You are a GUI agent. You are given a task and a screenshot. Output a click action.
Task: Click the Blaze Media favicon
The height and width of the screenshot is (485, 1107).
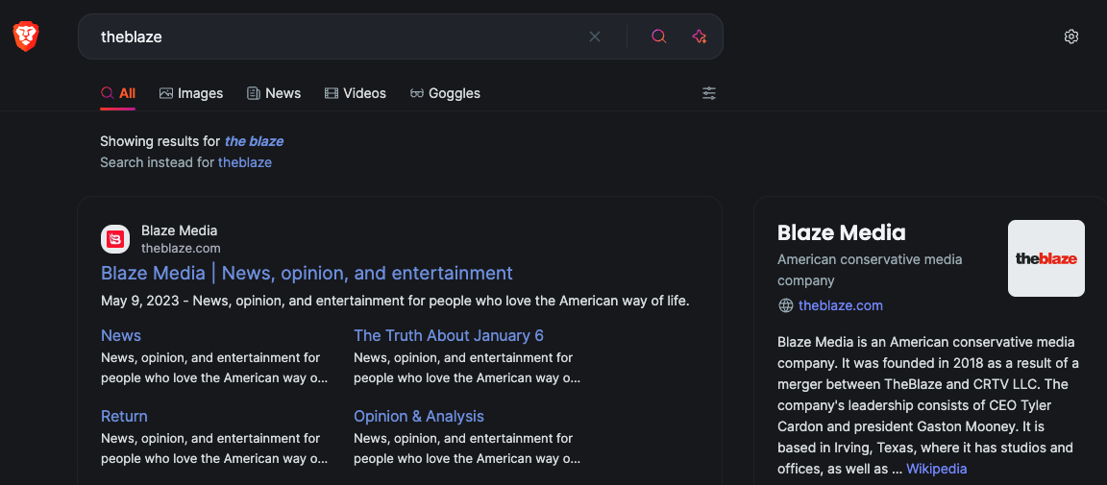coord(115,239)
